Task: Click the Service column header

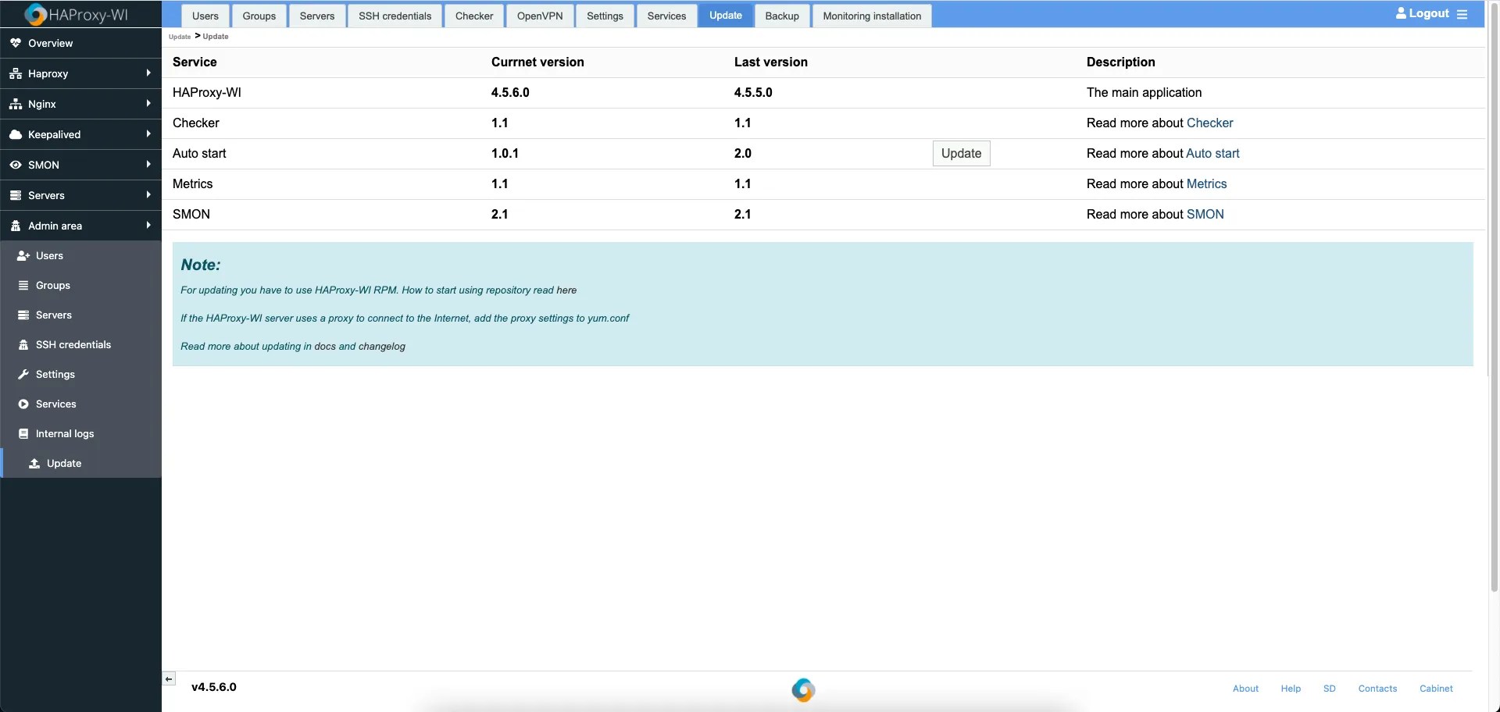Action: pyautogui.click(x=195, y=62)
